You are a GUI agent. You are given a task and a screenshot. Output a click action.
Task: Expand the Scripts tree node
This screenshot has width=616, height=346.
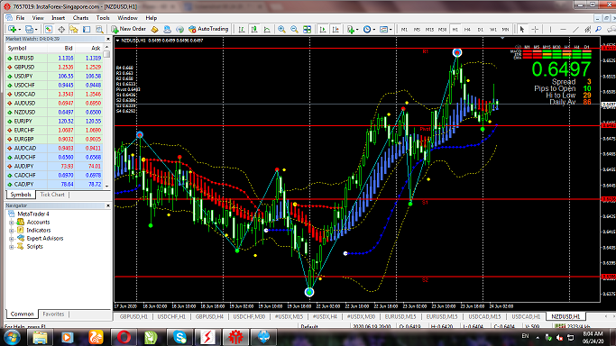pos(12,247)
